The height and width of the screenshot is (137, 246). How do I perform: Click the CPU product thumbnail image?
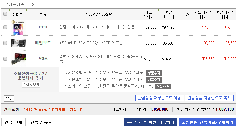pyautogui.click(x=18, y=27)
